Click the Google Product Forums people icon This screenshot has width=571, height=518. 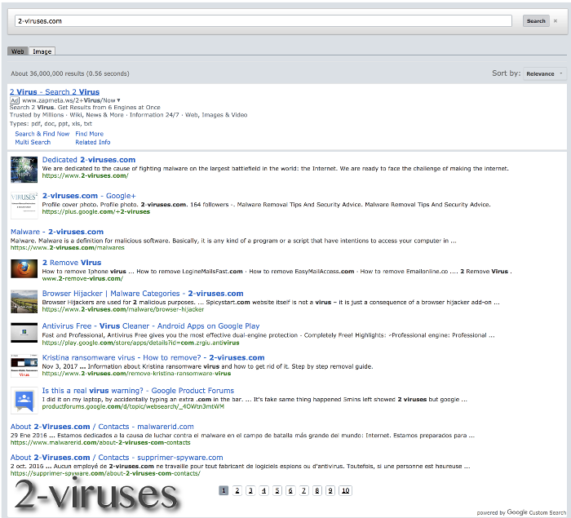pyautogui.click(x=24, y=401)
